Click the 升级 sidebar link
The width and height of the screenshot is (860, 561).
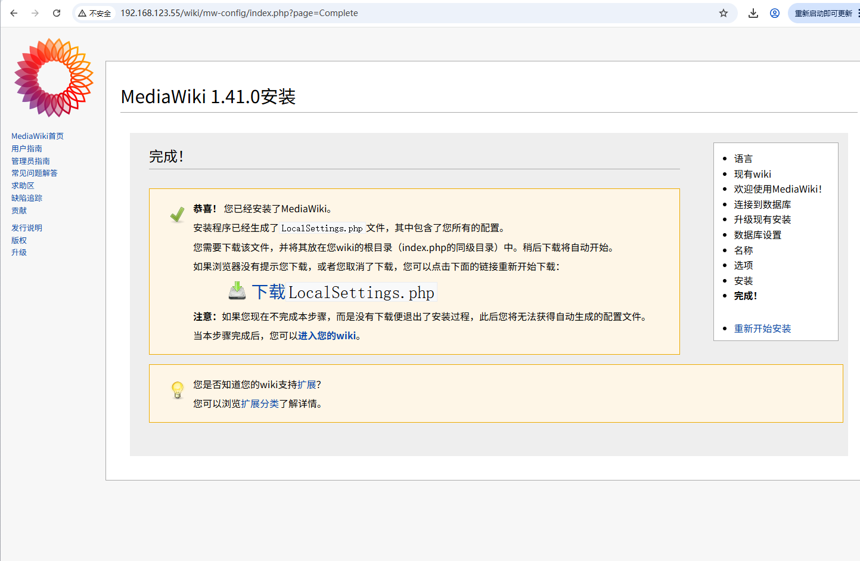18,252
